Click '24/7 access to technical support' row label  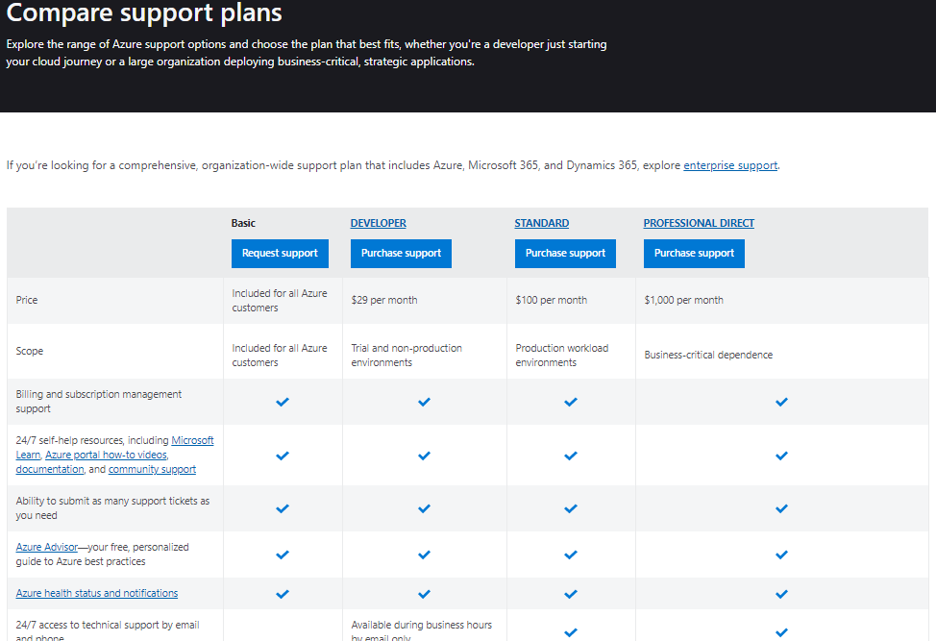point(108,630)
